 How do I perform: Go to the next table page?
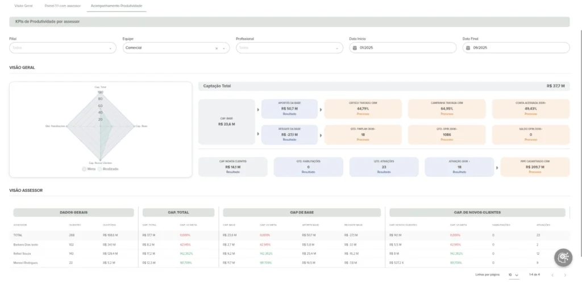point(565,275)
